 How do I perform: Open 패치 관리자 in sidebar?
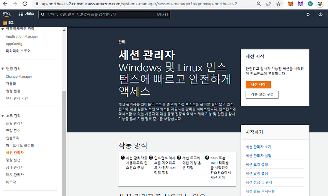[x=15, y=175]
